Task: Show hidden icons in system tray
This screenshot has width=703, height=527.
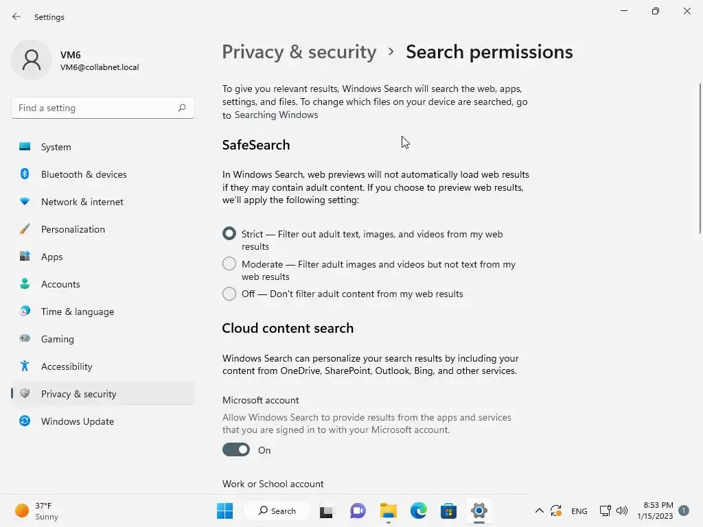Action: pyautogui.click(x=539, y=511)
